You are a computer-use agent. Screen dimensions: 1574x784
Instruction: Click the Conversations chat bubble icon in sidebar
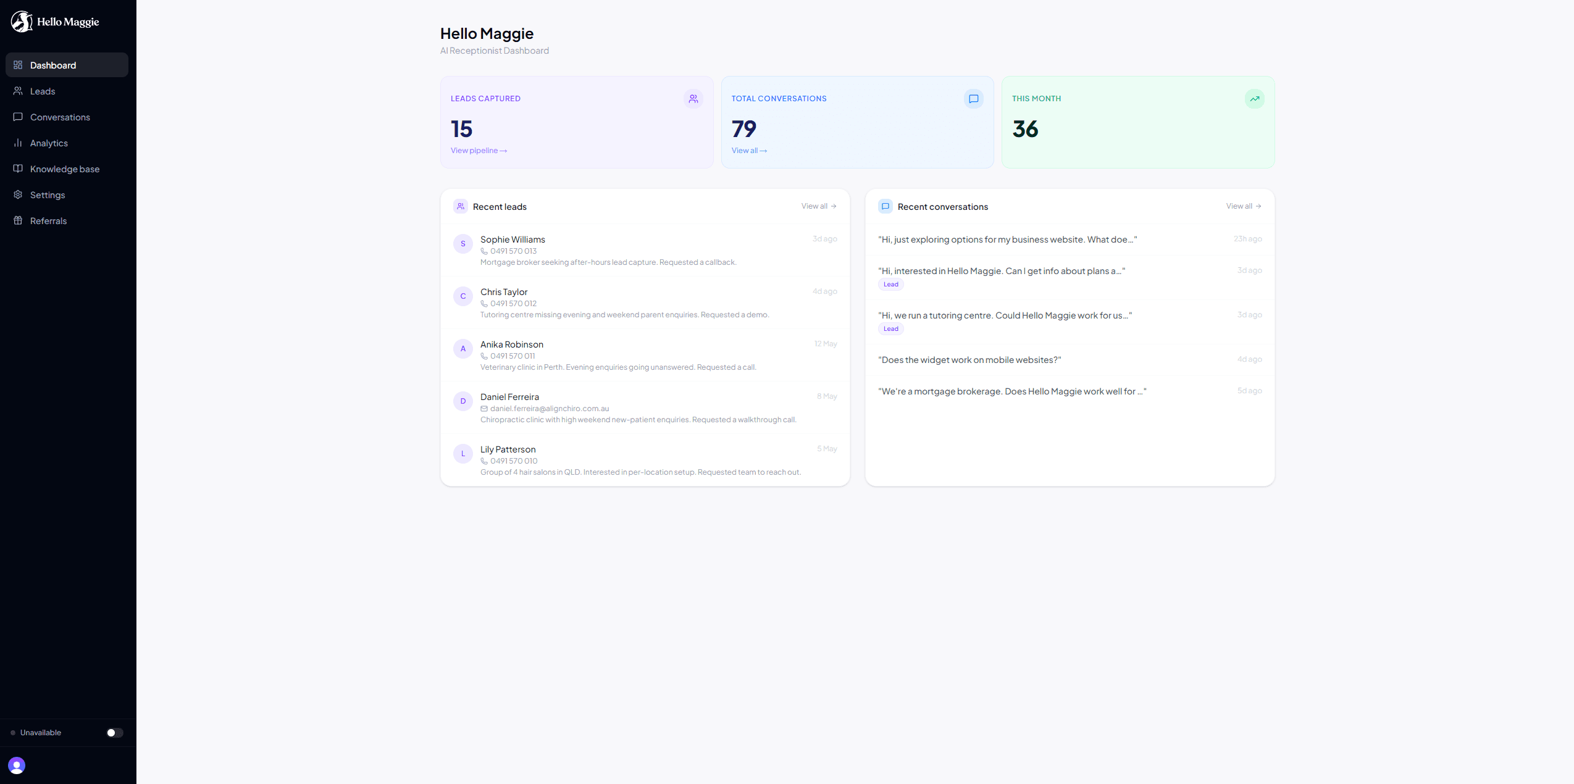(18, 117)
